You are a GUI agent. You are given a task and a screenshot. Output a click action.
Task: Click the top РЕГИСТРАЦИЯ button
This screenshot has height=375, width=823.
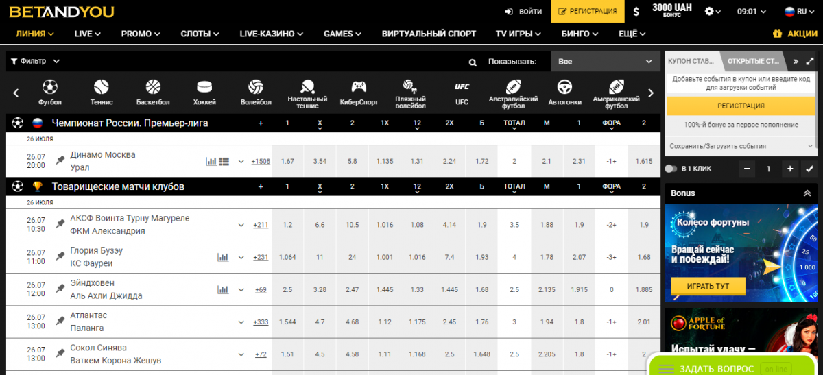[x=588, y=12]
